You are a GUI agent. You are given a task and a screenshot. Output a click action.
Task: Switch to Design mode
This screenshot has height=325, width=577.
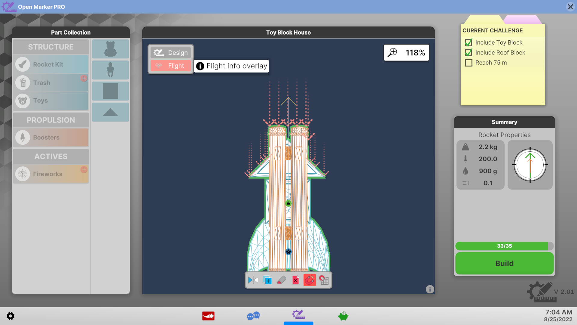tap(171, 53)
